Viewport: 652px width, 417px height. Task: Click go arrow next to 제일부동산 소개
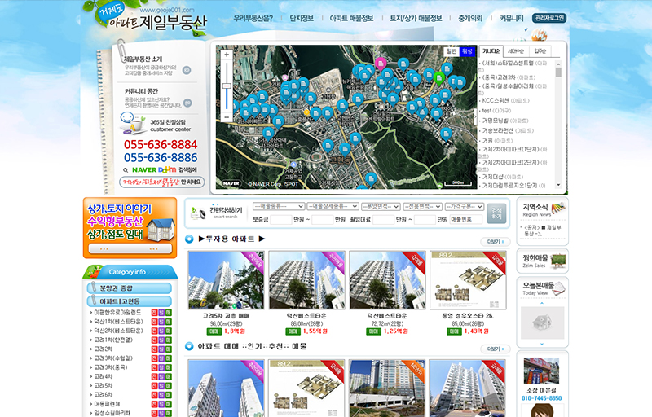pyautogui.click(x=187, y=70)
